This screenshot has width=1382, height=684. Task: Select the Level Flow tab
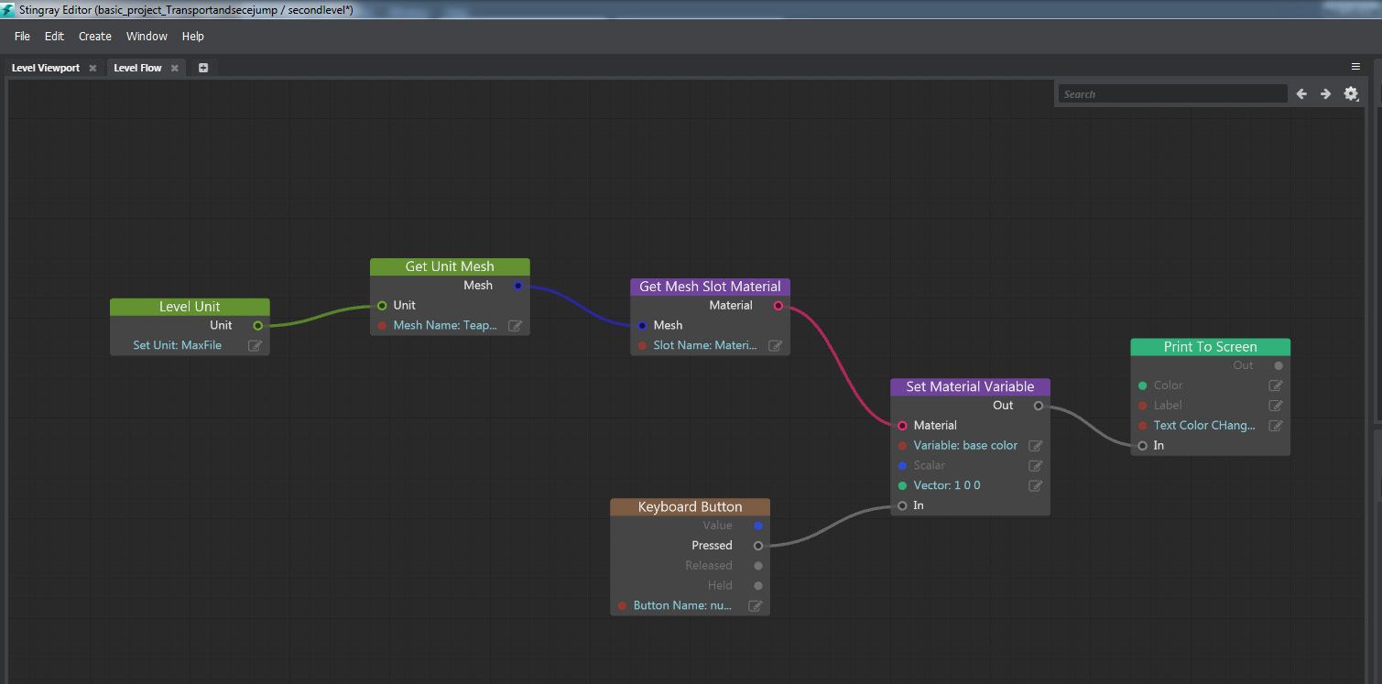(x=137, y=68)
